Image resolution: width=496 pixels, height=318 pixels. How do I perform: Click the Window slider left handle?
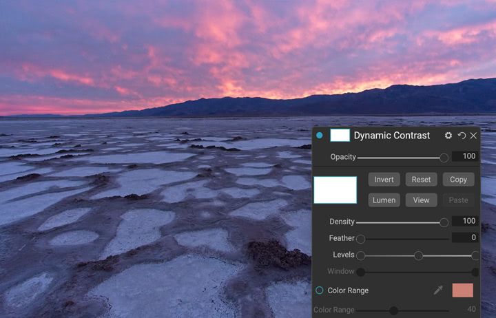pos(360,272)
